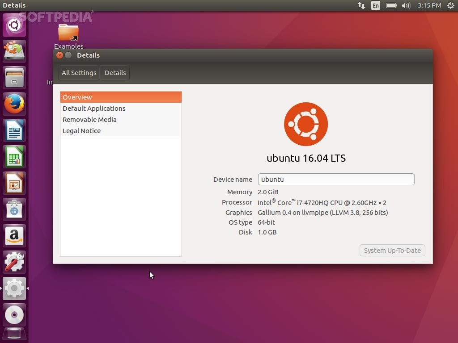
Task: Click the disc drive launcher icon
Action: (14, 314)
